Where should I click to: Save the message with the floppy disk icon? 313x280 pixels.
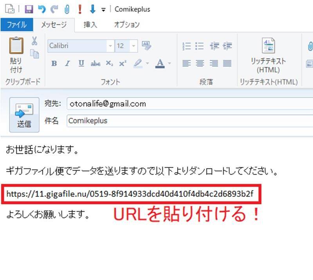coord(29,9)
